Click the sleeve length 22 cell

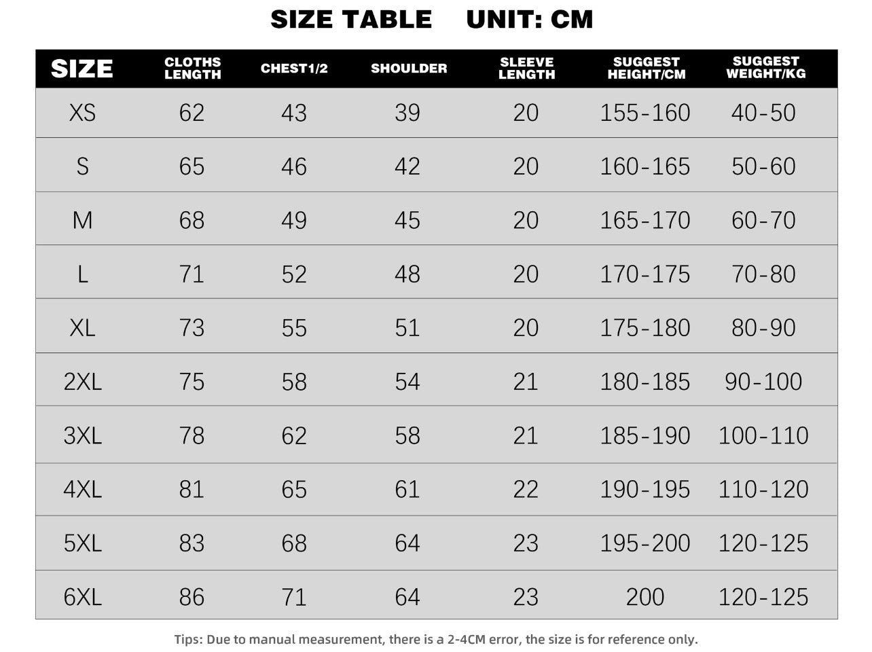coord(526,490)
